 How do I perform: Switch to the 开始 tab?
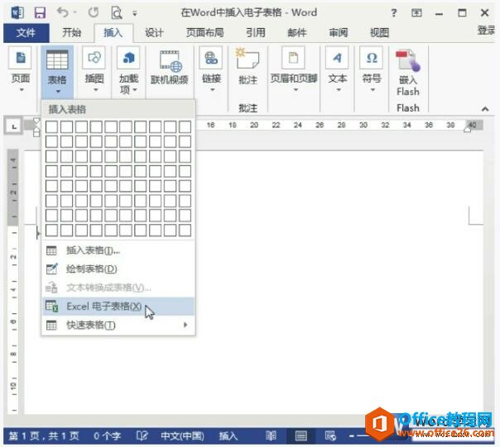tap(71, 32)
